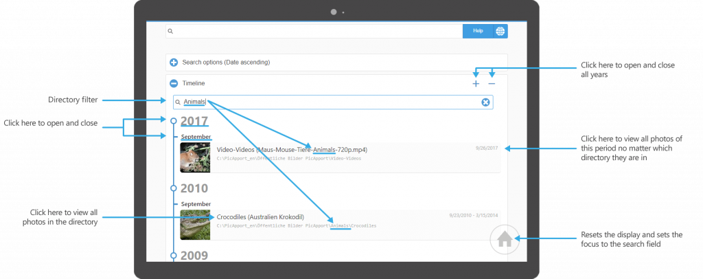Screen dimensions: 703x279
Task: Click the globe language icon
Action: [x=500, y=31]
